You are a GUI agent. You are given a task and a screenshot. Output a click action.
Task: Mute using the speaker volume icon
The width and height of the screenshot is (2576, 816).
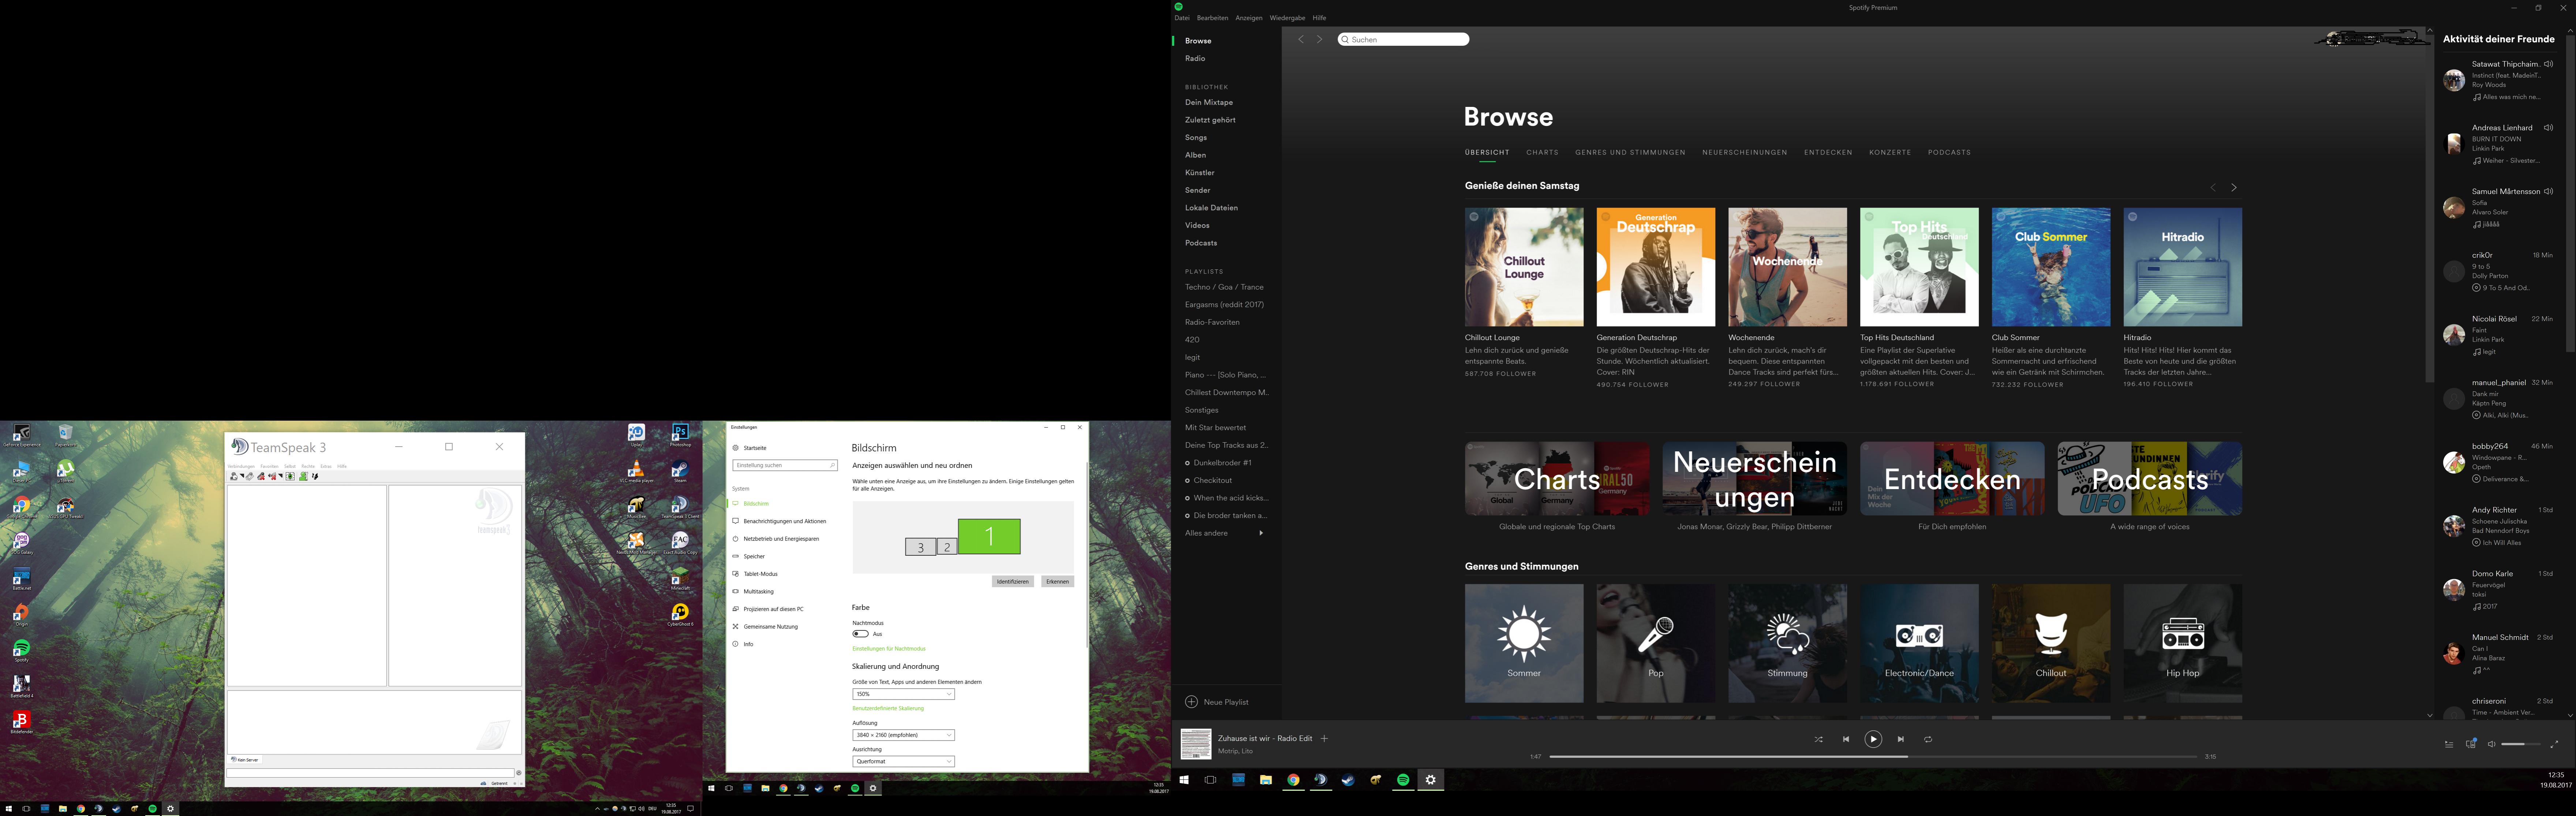tap(2491, 744)
